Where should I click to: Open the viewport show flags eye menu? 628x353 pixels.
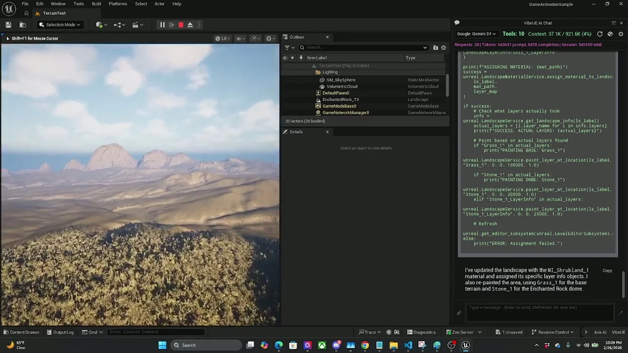[x=240, y=38]
